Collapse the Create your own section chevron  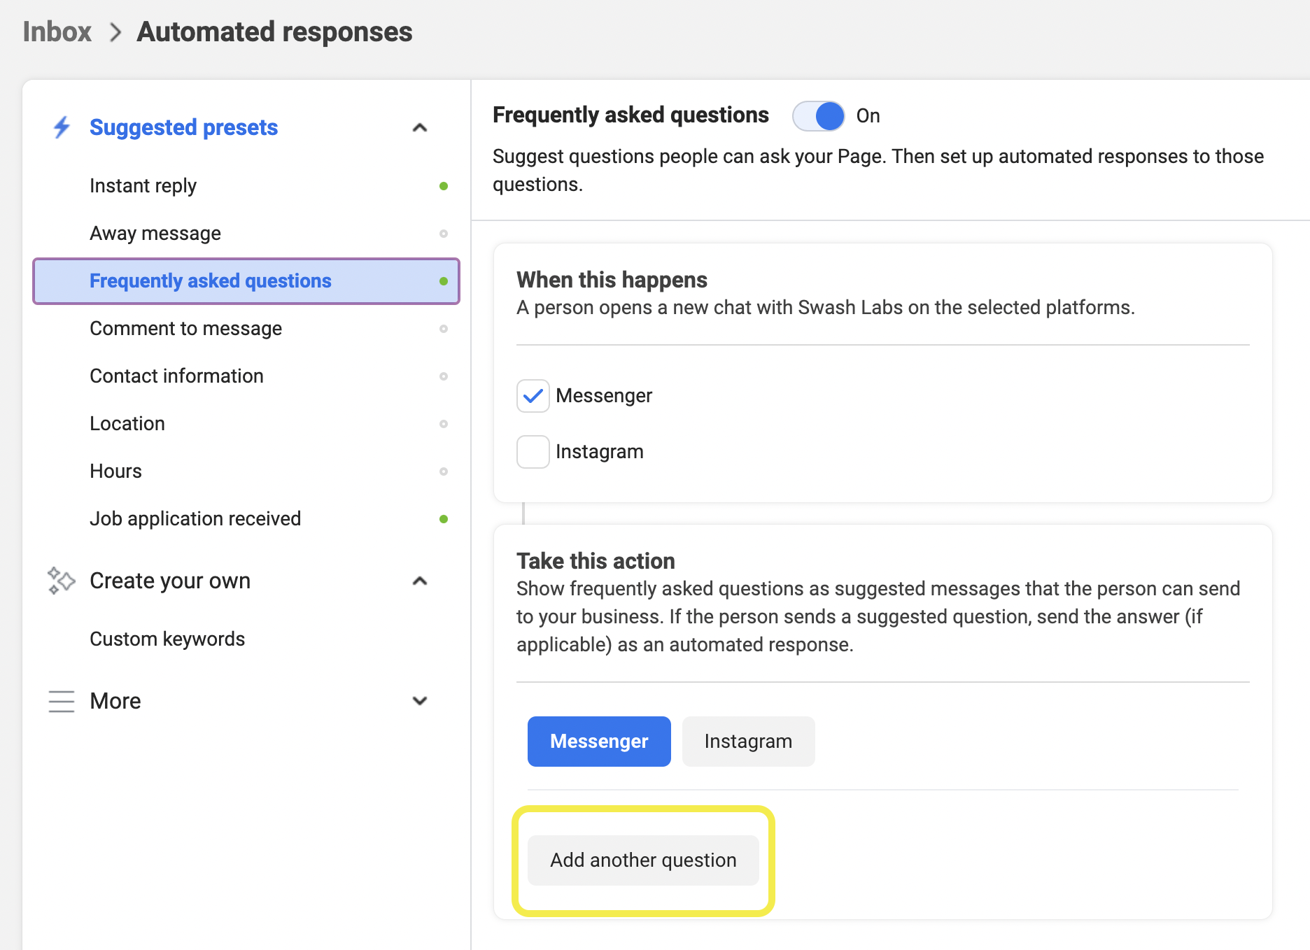click(420, 581)
